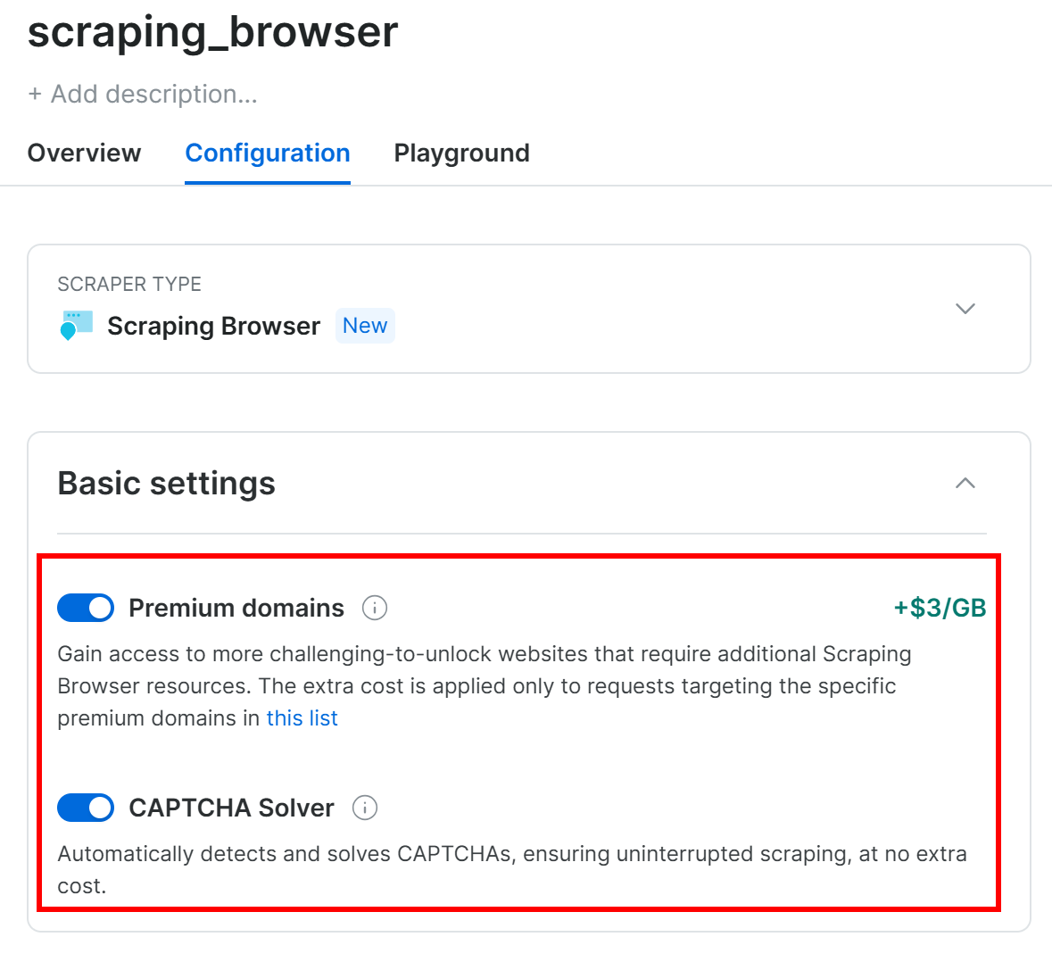This screenshot has height=970, width=1052.
Task: Open the 'this list' link
Action: point(302,717)
